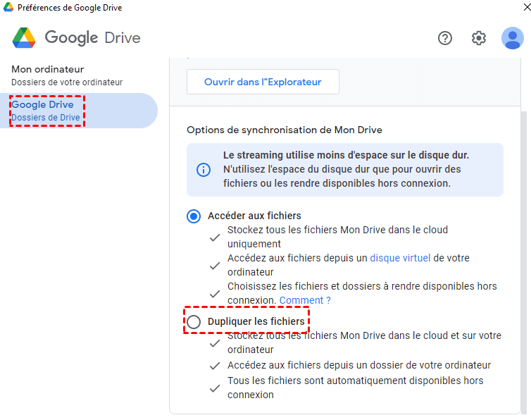Click the info icon in streaming notice
This screenshot has width=531, height=420.
tap(204, 170)
